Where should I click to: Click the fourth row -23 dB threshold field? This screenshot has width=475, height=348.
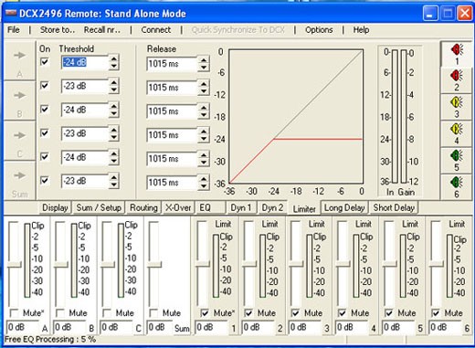[85, 133]
